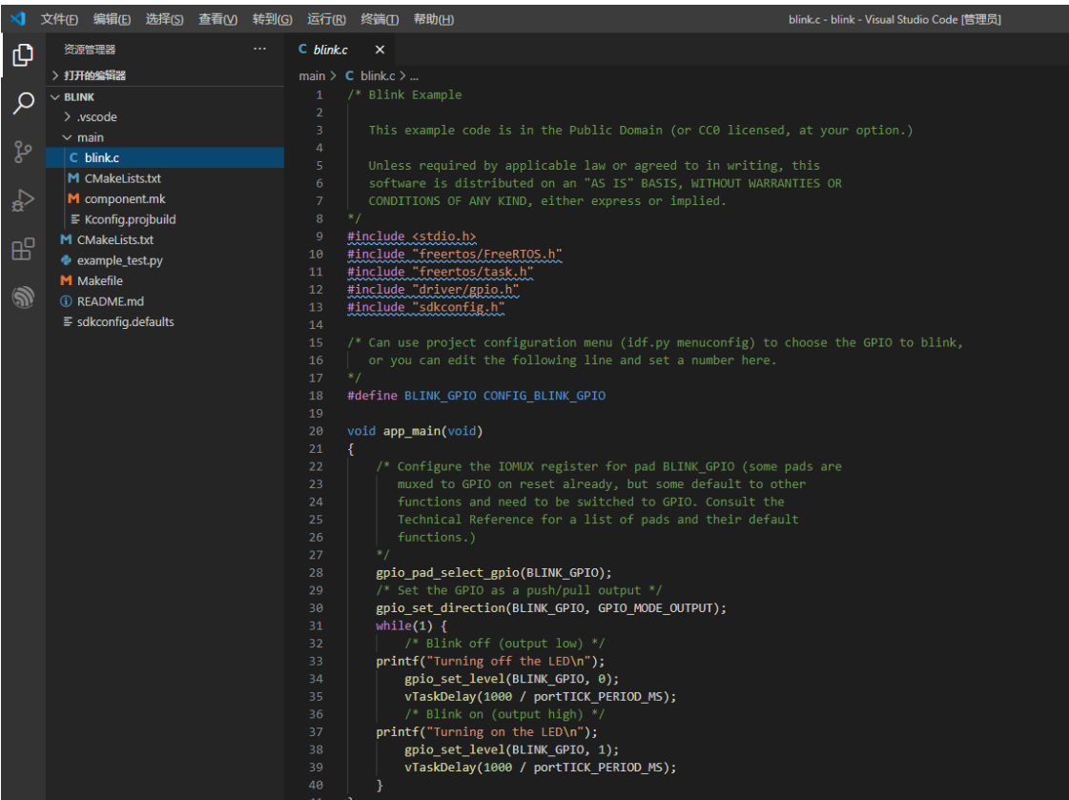Click the 资源管理器 panel title
This screenshot has height=800, width=1069.
pyautogui.click(x=90, y=49)
